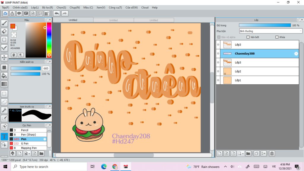304x171 pixels.
Task: Select the Lasso selection tool
Action: coord(4,102)
